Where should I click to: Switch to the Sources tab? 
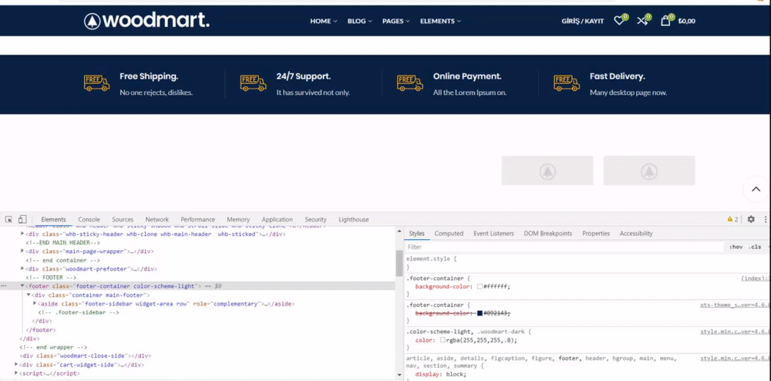pyautogui.click(x=123, y=219)
